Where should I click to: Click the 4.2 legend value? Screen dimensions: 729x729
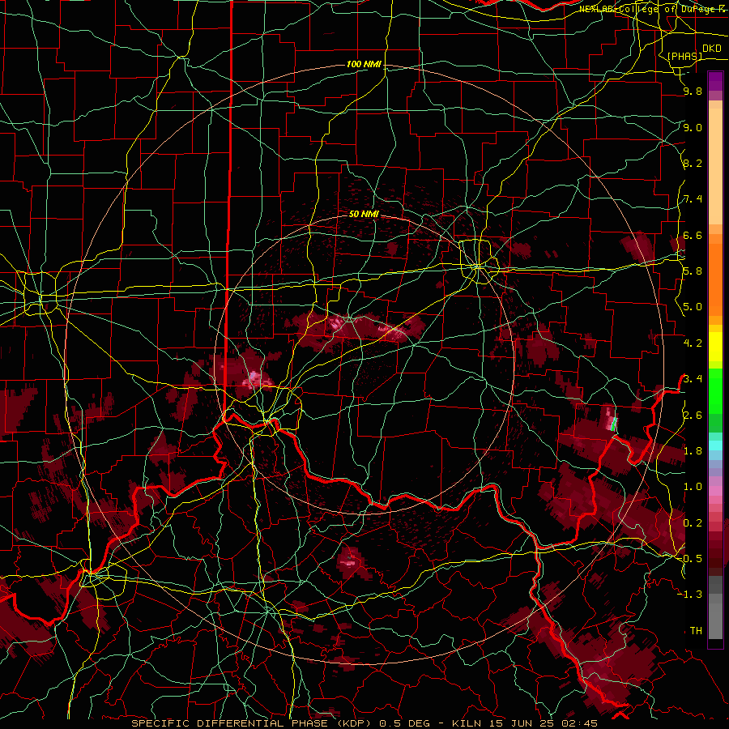pyautogui.click(x=693, y=343)
